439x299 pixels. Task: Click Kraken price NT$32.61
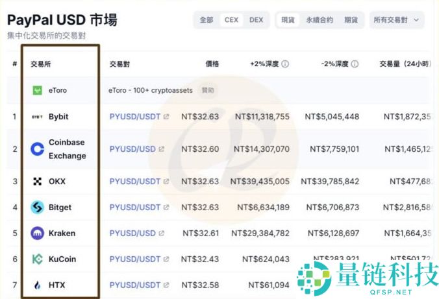(x=201, y=233)
